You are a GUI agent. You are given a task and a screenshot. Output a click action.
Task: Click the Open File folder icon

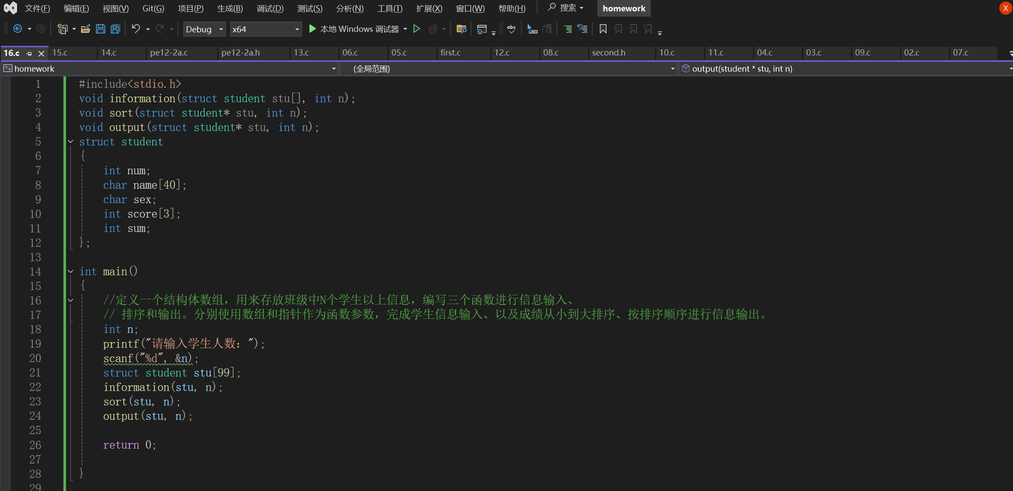[x=86, y=29]
